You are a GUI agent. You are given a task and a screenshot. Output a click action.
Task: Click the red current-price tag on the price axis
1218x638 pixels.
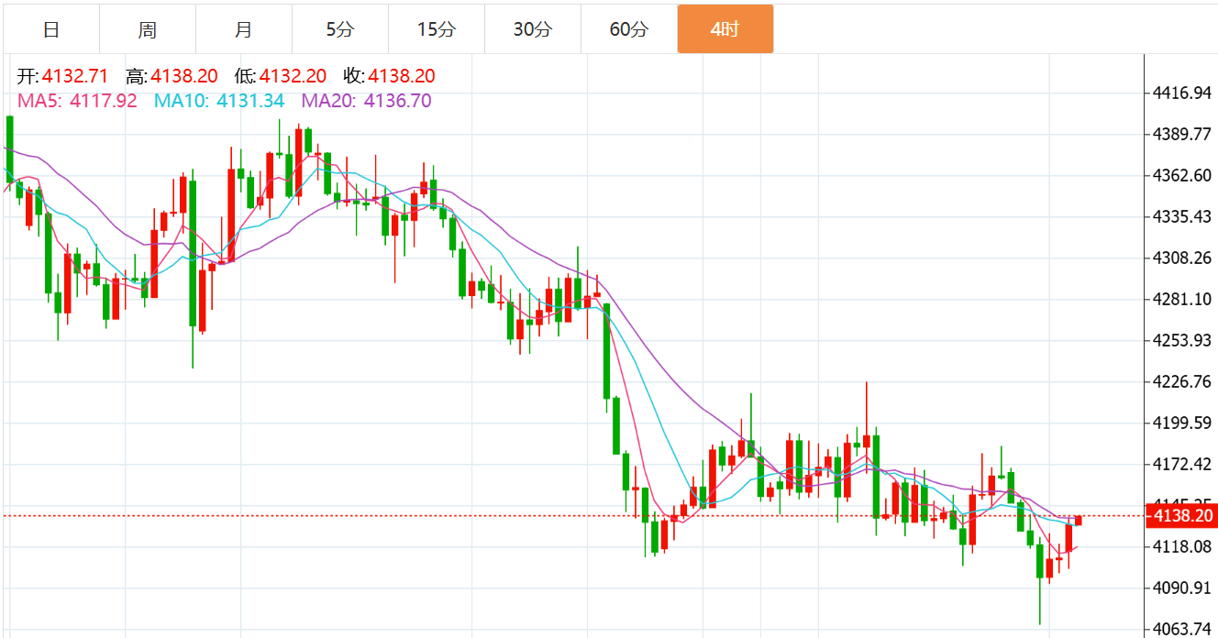click(1181, 516)
